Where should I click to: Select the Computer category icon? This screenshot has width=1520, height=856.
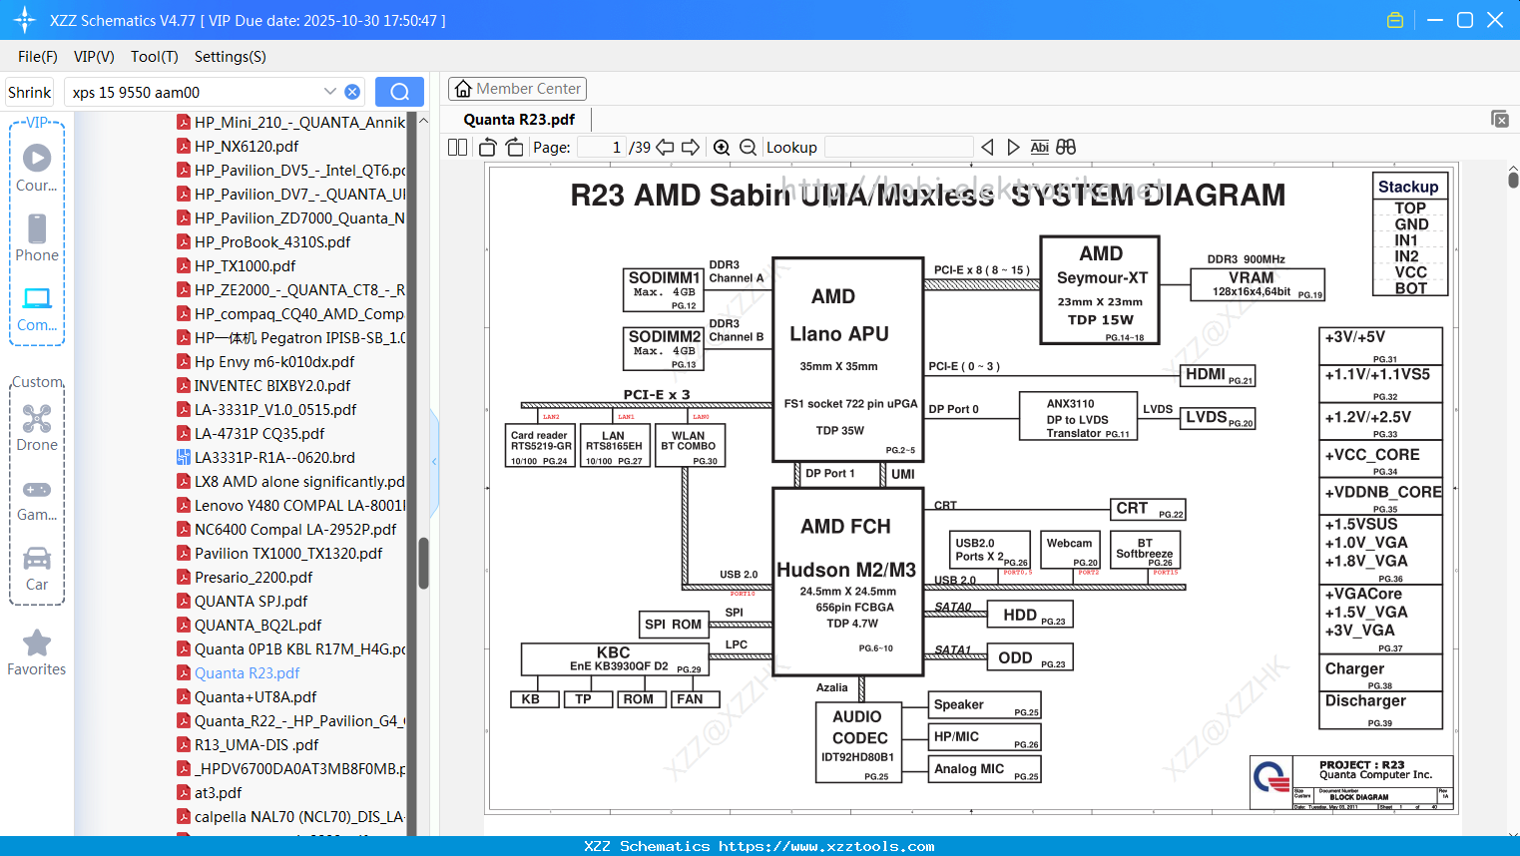click(37, 308)
